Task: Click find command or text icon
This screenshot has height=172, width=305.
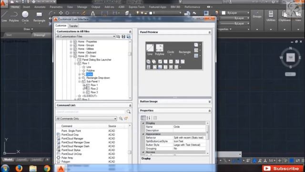Action: pos(121,118)
